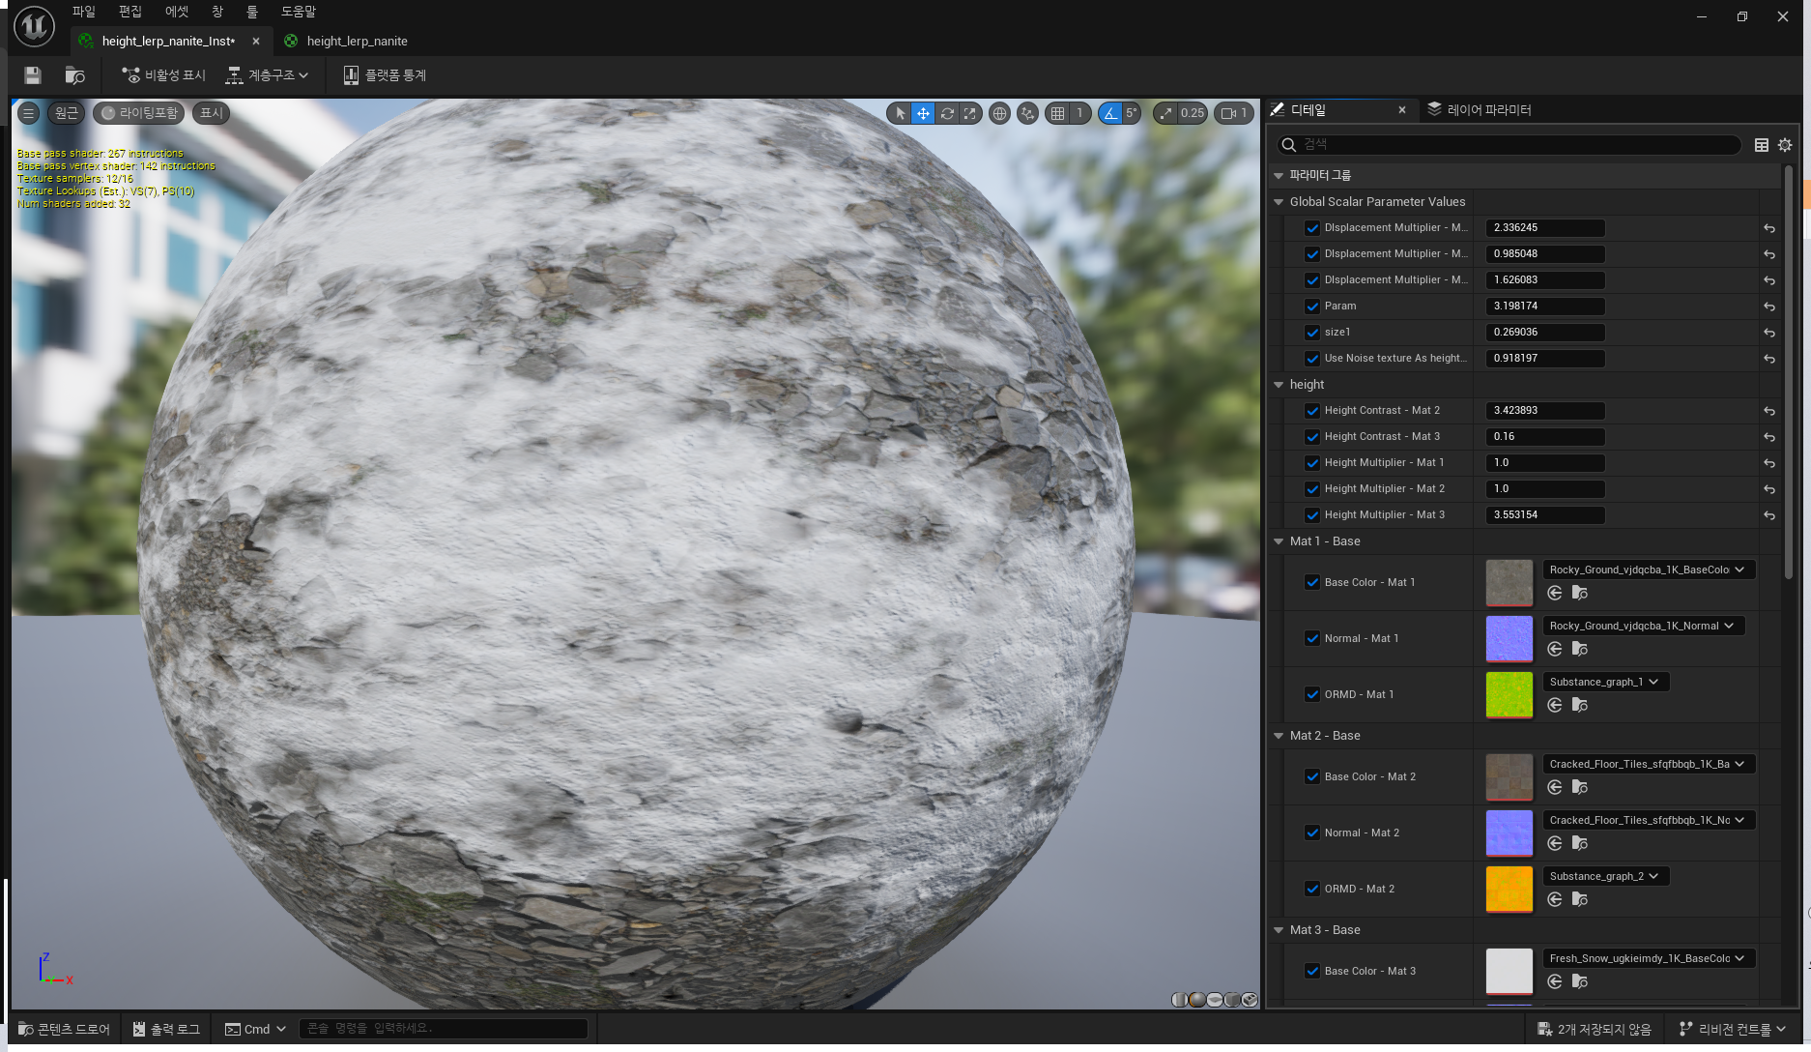Uncheck the size1 parameter checkbox
Image resolution: width=1811 pixels, height=1052 pixels.
click(1311, 333)
